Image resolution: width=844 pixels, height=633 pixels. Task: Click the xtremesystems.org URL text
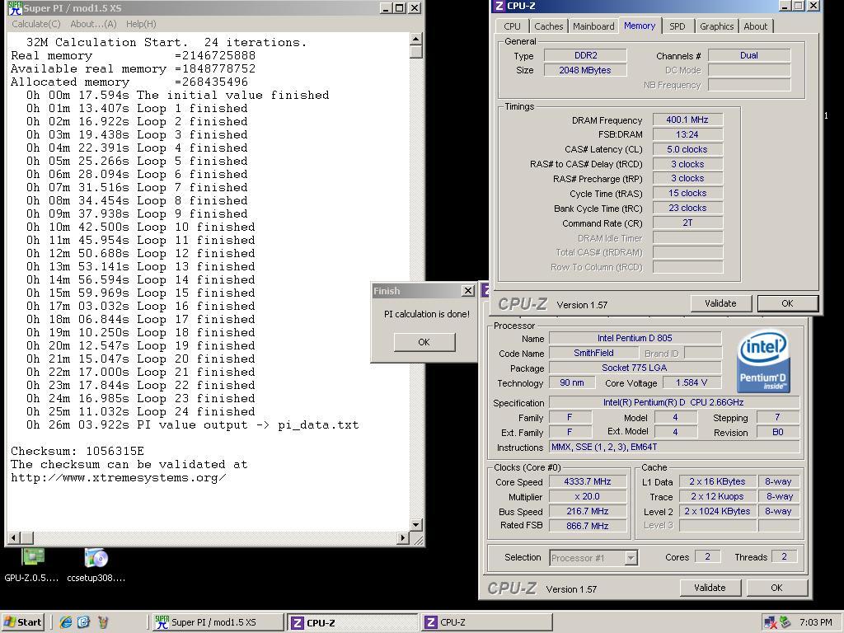tap(118, 477)
